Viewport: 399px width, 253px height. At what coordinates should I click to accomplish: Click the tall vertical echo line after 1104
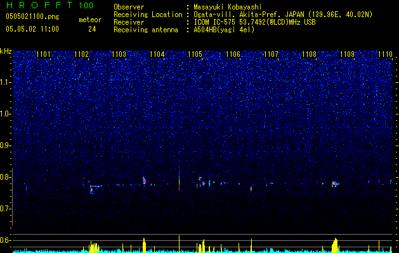point(179,178)
